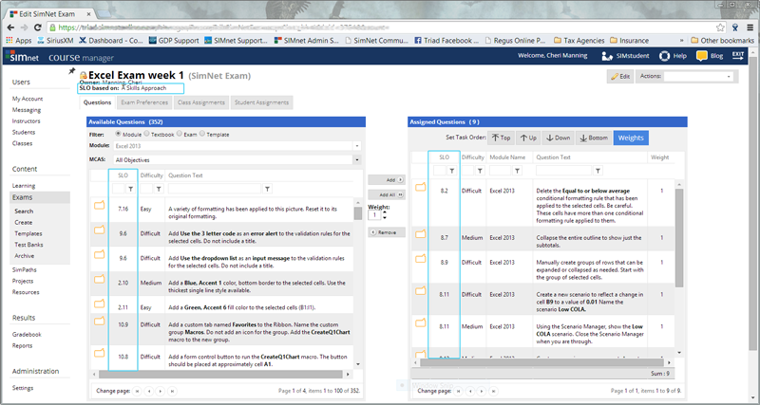Open folder icon for SLO 10.9 question
The image size is (760, 405).
click(100, 321)
